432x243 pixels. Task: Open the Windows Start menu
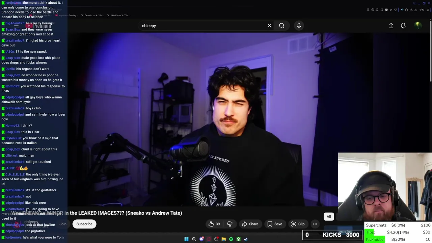pos(186,239)
